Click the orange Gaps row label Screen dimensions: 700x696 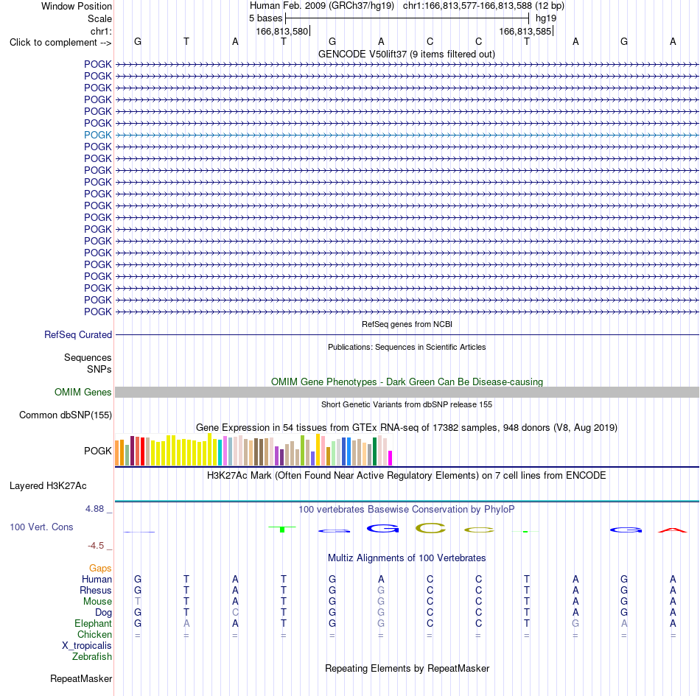pyautogui.click(x=100, y=568)
